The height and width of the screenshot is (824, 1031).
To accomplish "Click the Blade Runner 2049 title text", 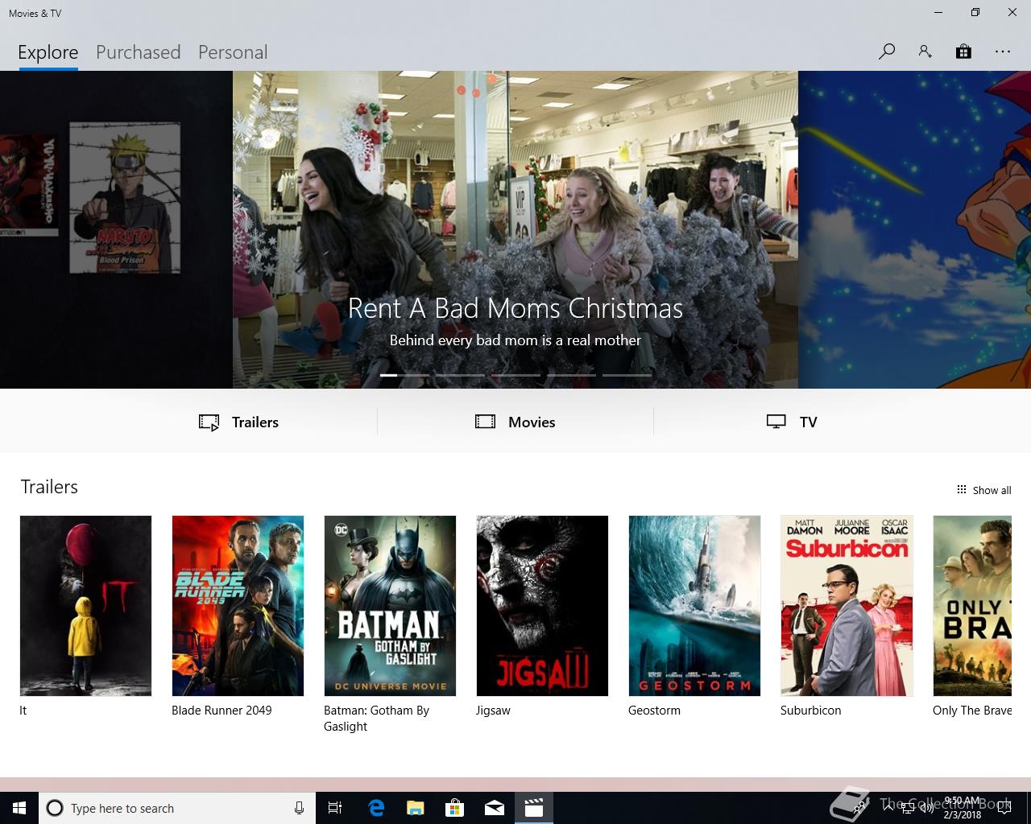I will point(222,711).
